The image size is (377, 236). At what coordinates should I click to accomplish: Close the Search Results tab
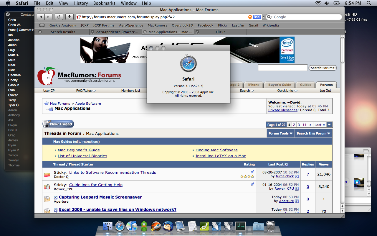pyautogui.click(x=40, y=32)
